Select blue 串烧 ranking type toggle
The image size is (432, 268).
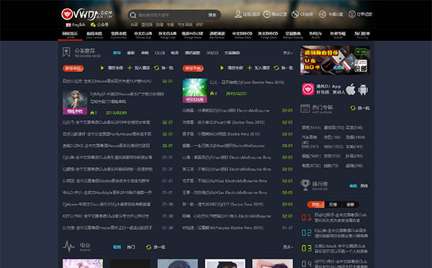[353, 186]
